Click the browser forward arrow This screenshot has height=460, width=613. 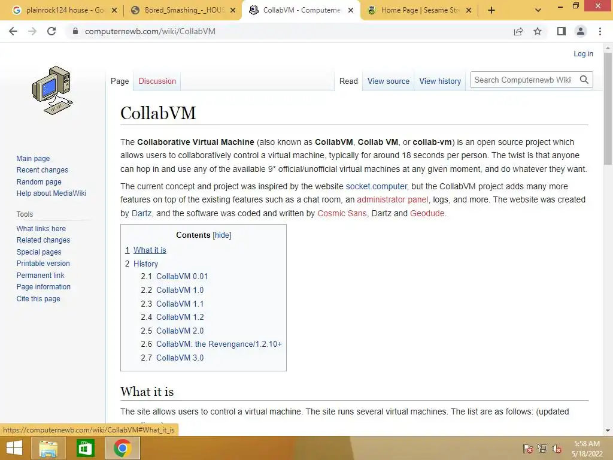[x=32, y=31]
